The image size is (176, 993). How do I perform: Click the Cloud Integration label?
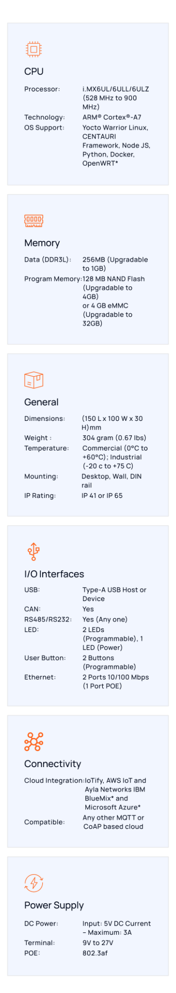tap(54, 781)
